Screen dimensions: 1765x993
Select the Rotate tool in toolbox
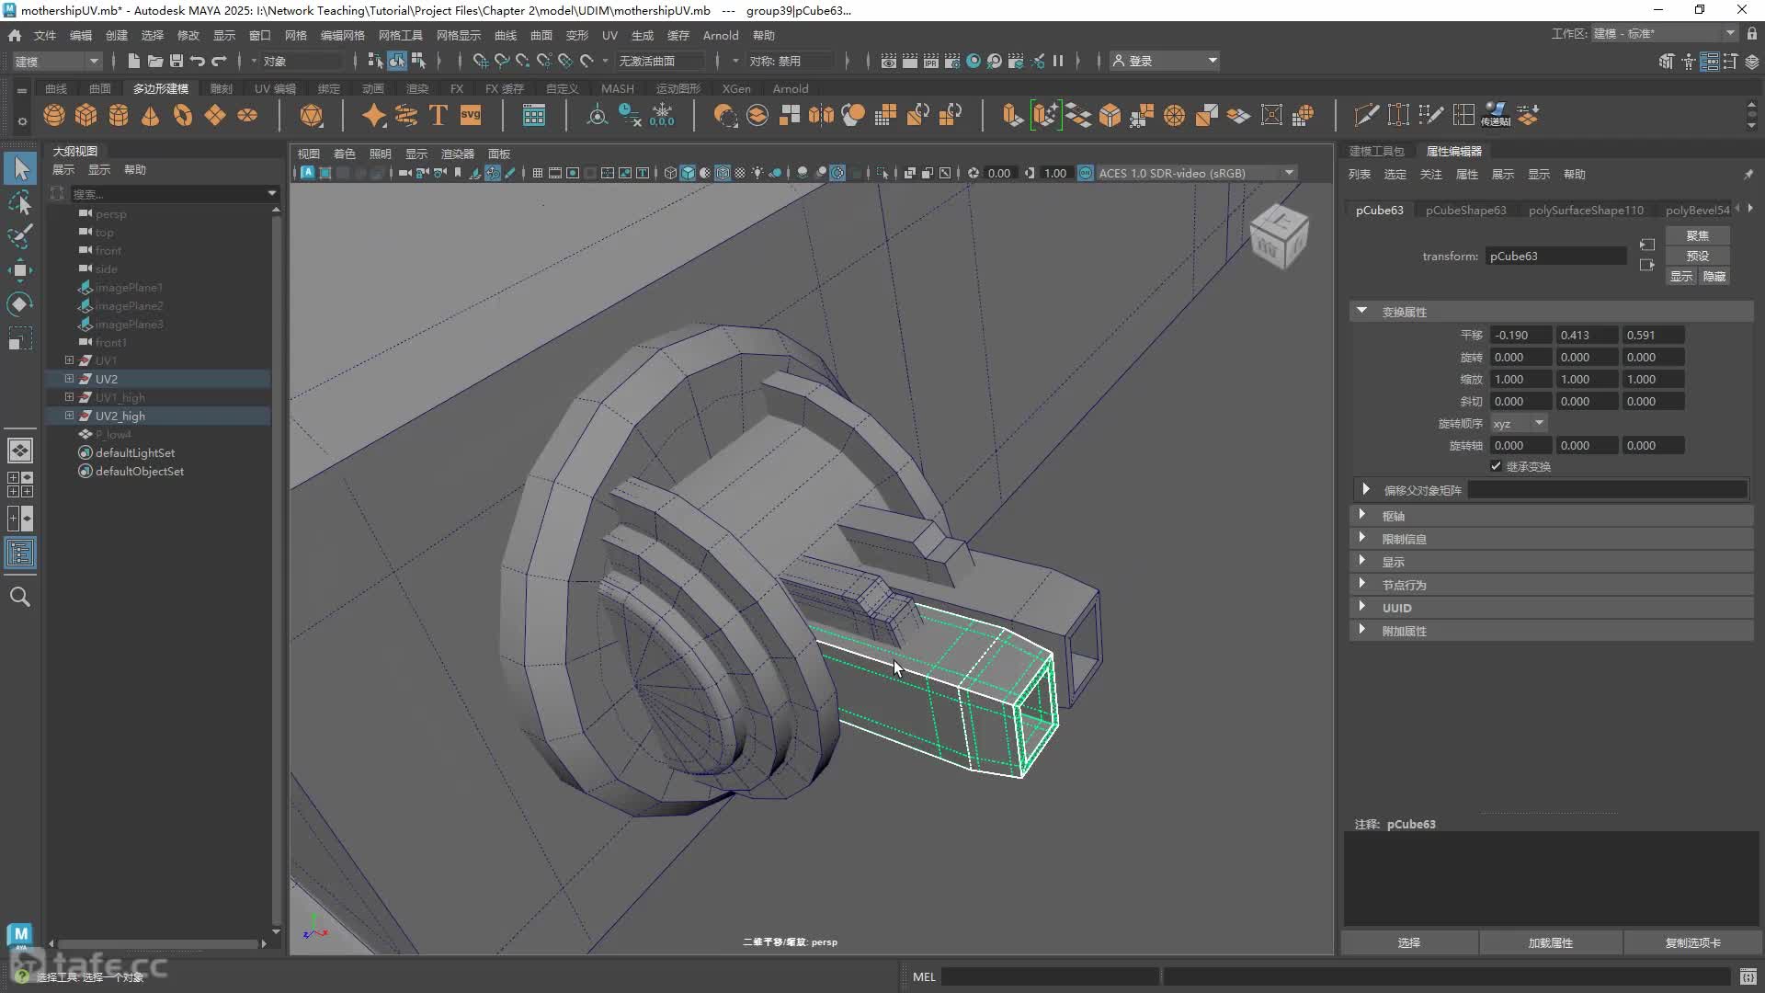[20, 304]
